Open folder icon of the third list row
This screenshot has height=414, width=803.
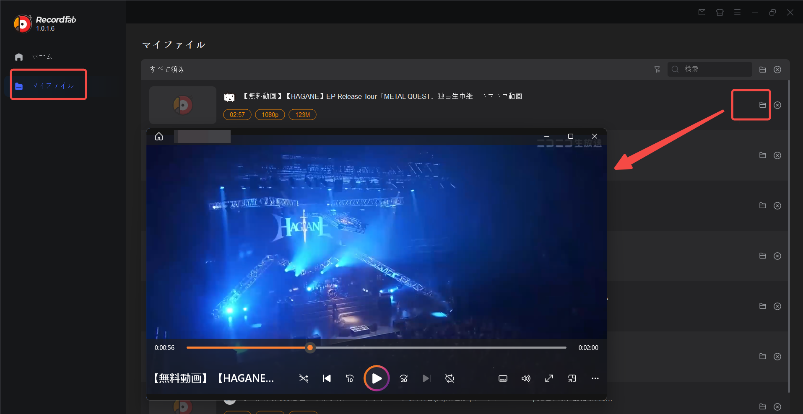[x=763, y=205]
